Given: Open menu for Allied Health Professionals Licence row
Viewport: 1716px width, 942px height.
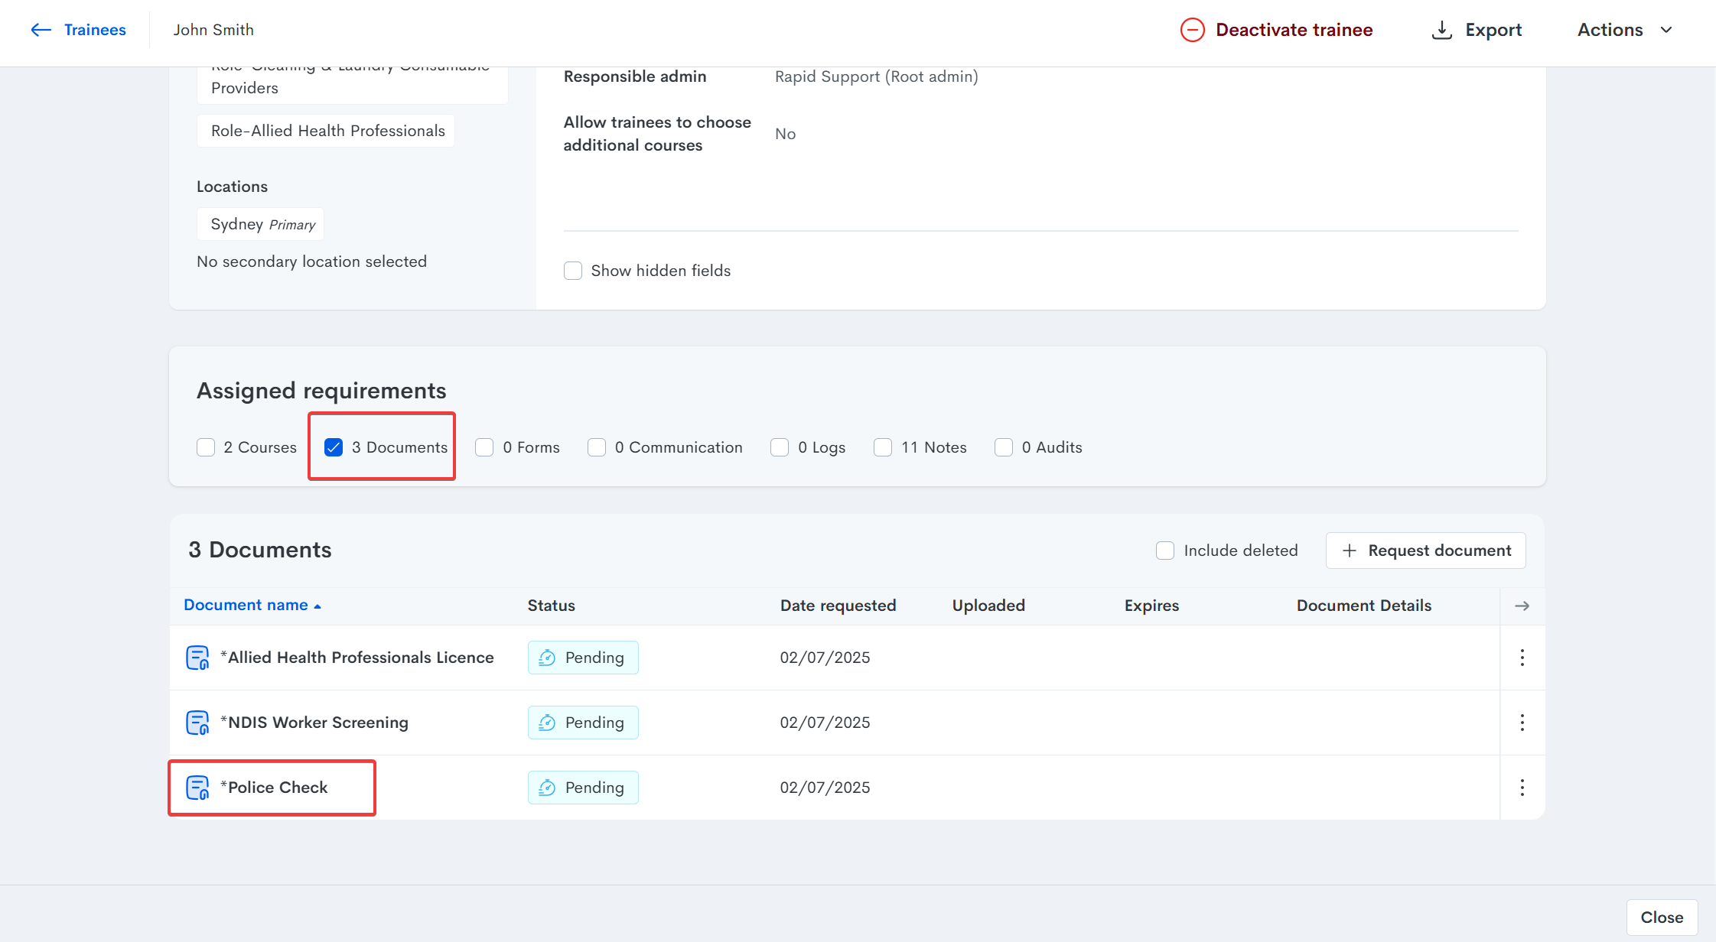Looking at the screenshot, I should [x=1522, y=658].
